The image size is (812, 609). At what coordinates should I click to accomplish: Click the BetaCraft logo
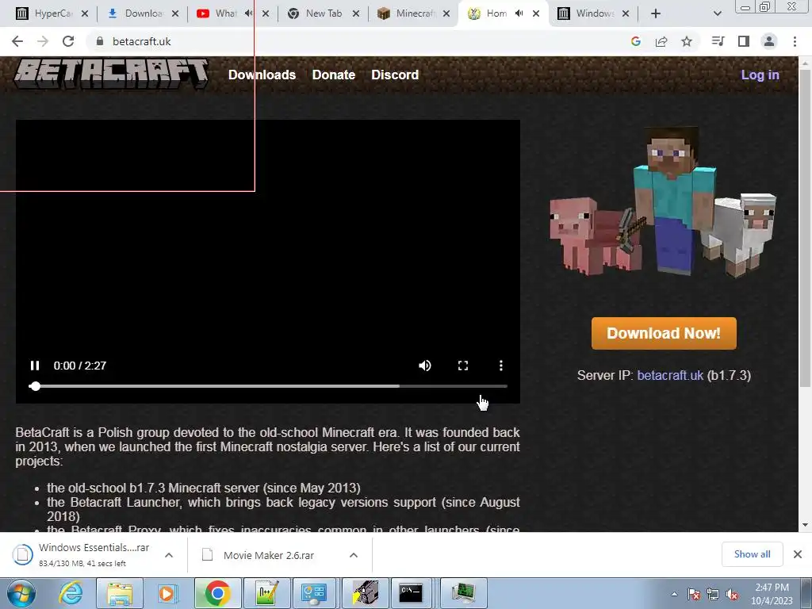[x=111, y=73]
